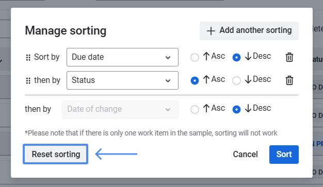Screen dimensions: 323x187
Task: Cancel the Manage sorting dialog
Action: [x=245, y=155]
